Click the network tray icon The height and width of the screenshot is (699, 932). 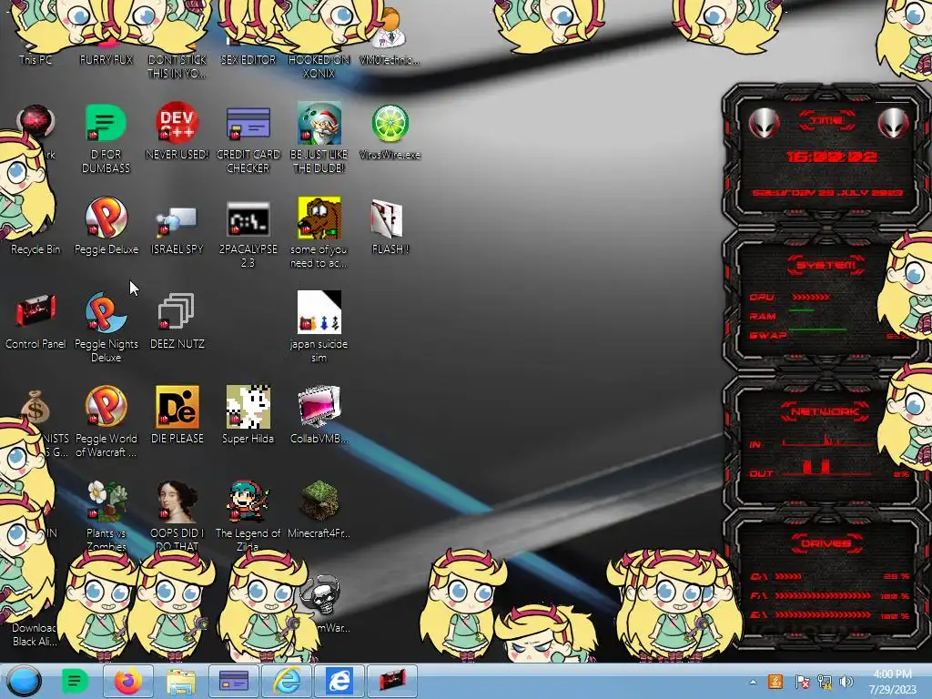click(825, 682)
